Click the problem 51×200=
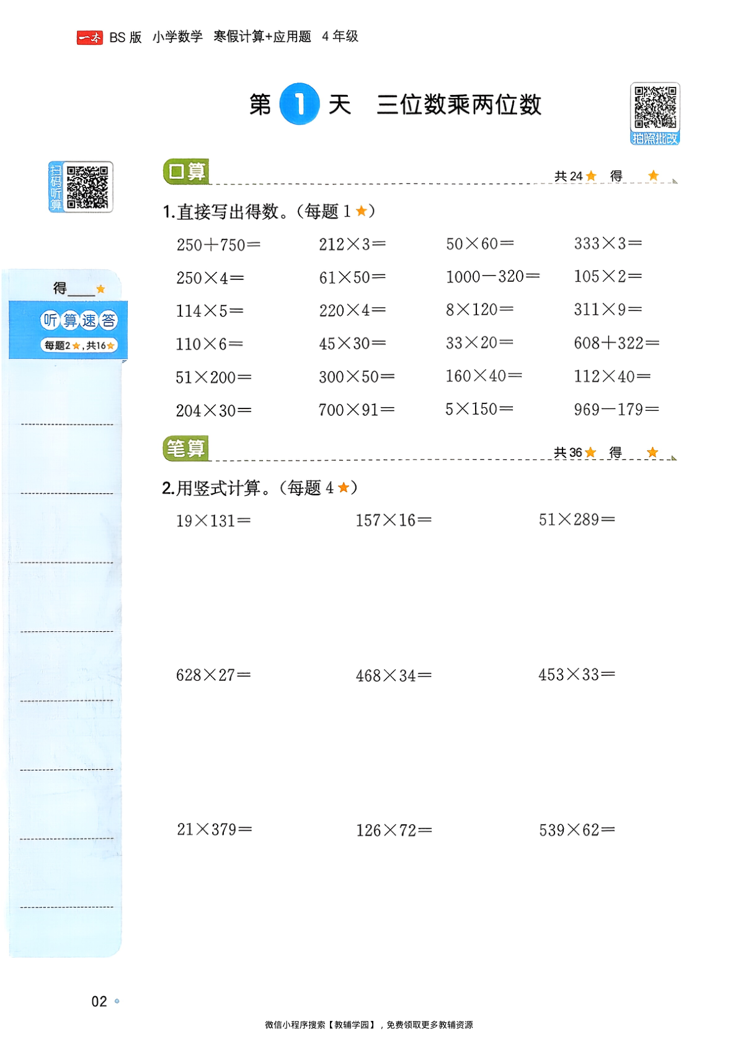Screen dimensions: 738x1044 pyautogui.click(x=214, y=377)
